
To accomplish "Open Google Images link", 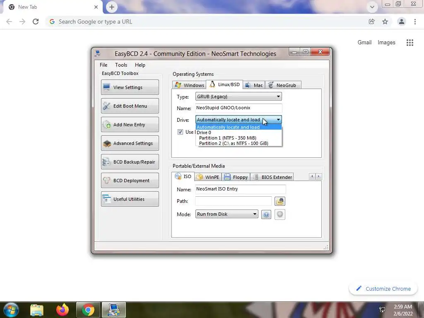I will click(x=386, y=43).
